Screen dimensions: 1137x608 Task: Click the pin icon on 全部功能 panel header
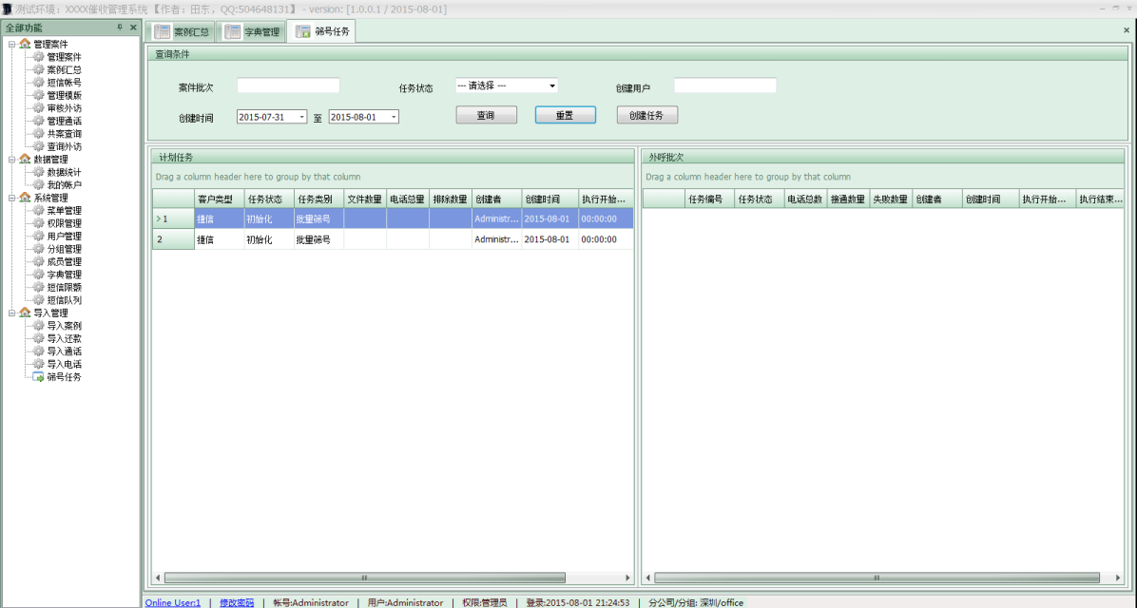click(x=120, y=28)
